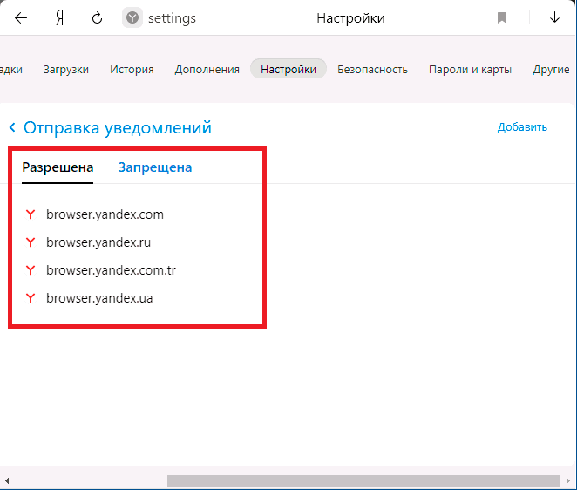Select the browser.yandex.ru entry

[x=98, y=242]
